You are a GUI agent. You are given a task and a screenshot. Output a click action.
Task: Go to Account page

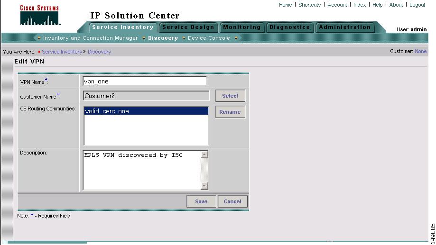click(337, 5)
